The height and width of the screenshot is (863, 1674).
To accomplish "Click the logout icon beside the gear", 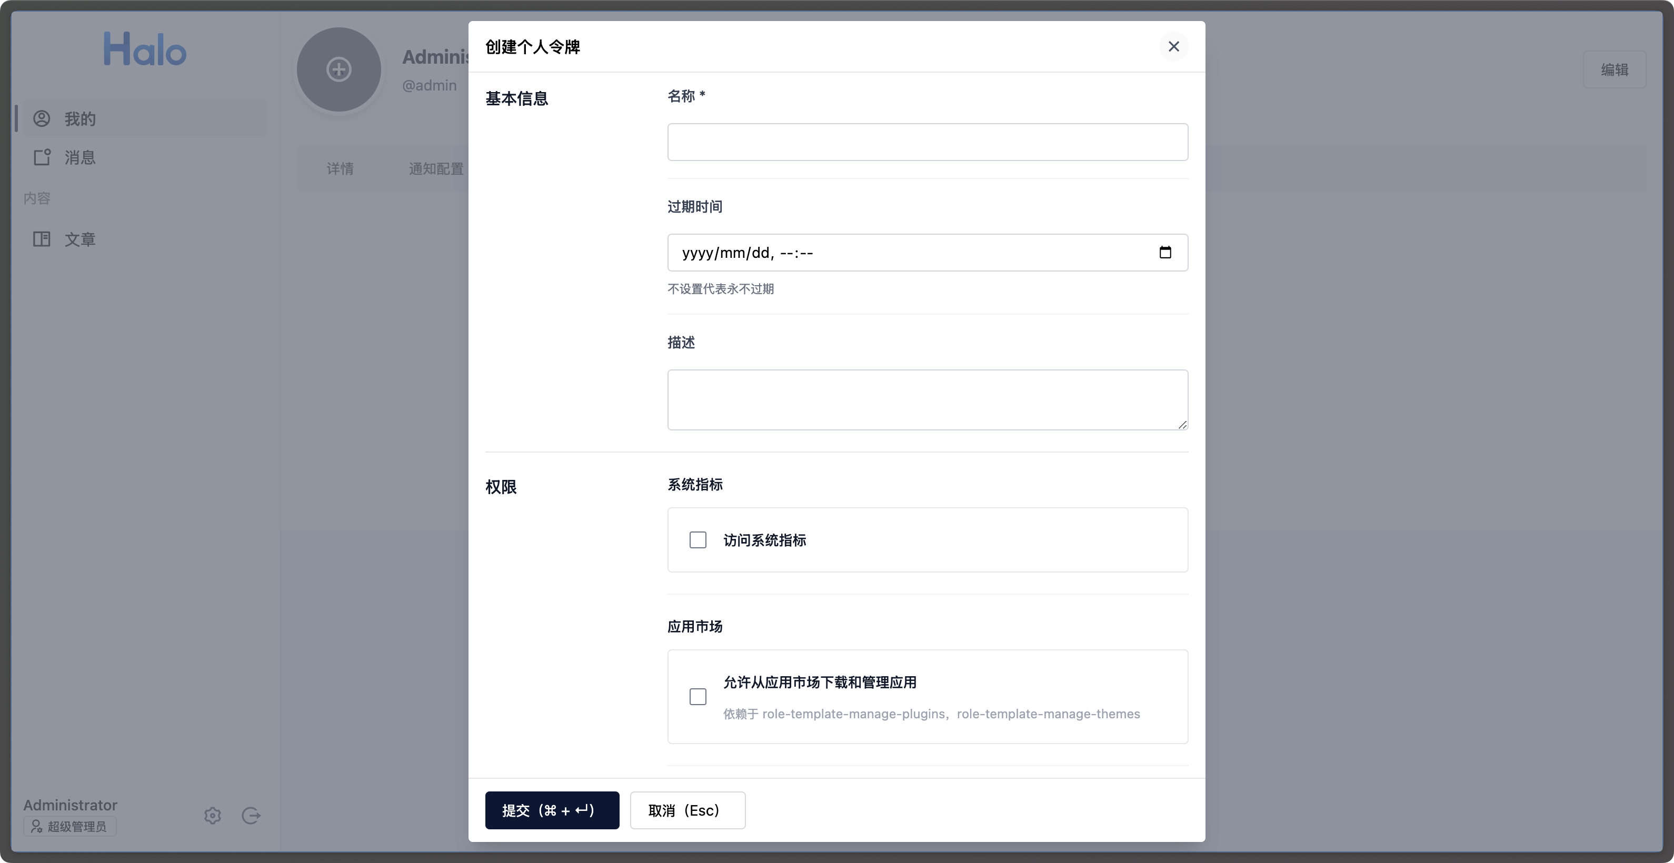I will 251,816.
